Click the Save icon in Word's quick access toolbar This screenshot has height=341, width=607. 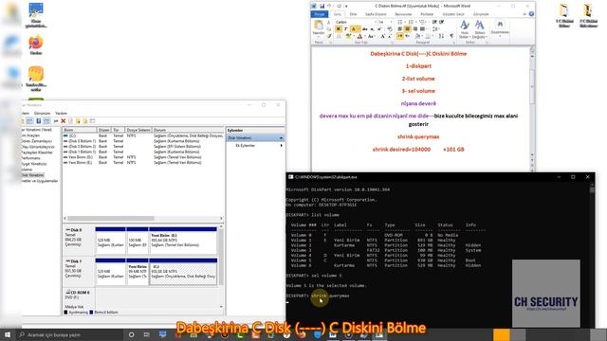pyautogui.click(x=322, y=6)
